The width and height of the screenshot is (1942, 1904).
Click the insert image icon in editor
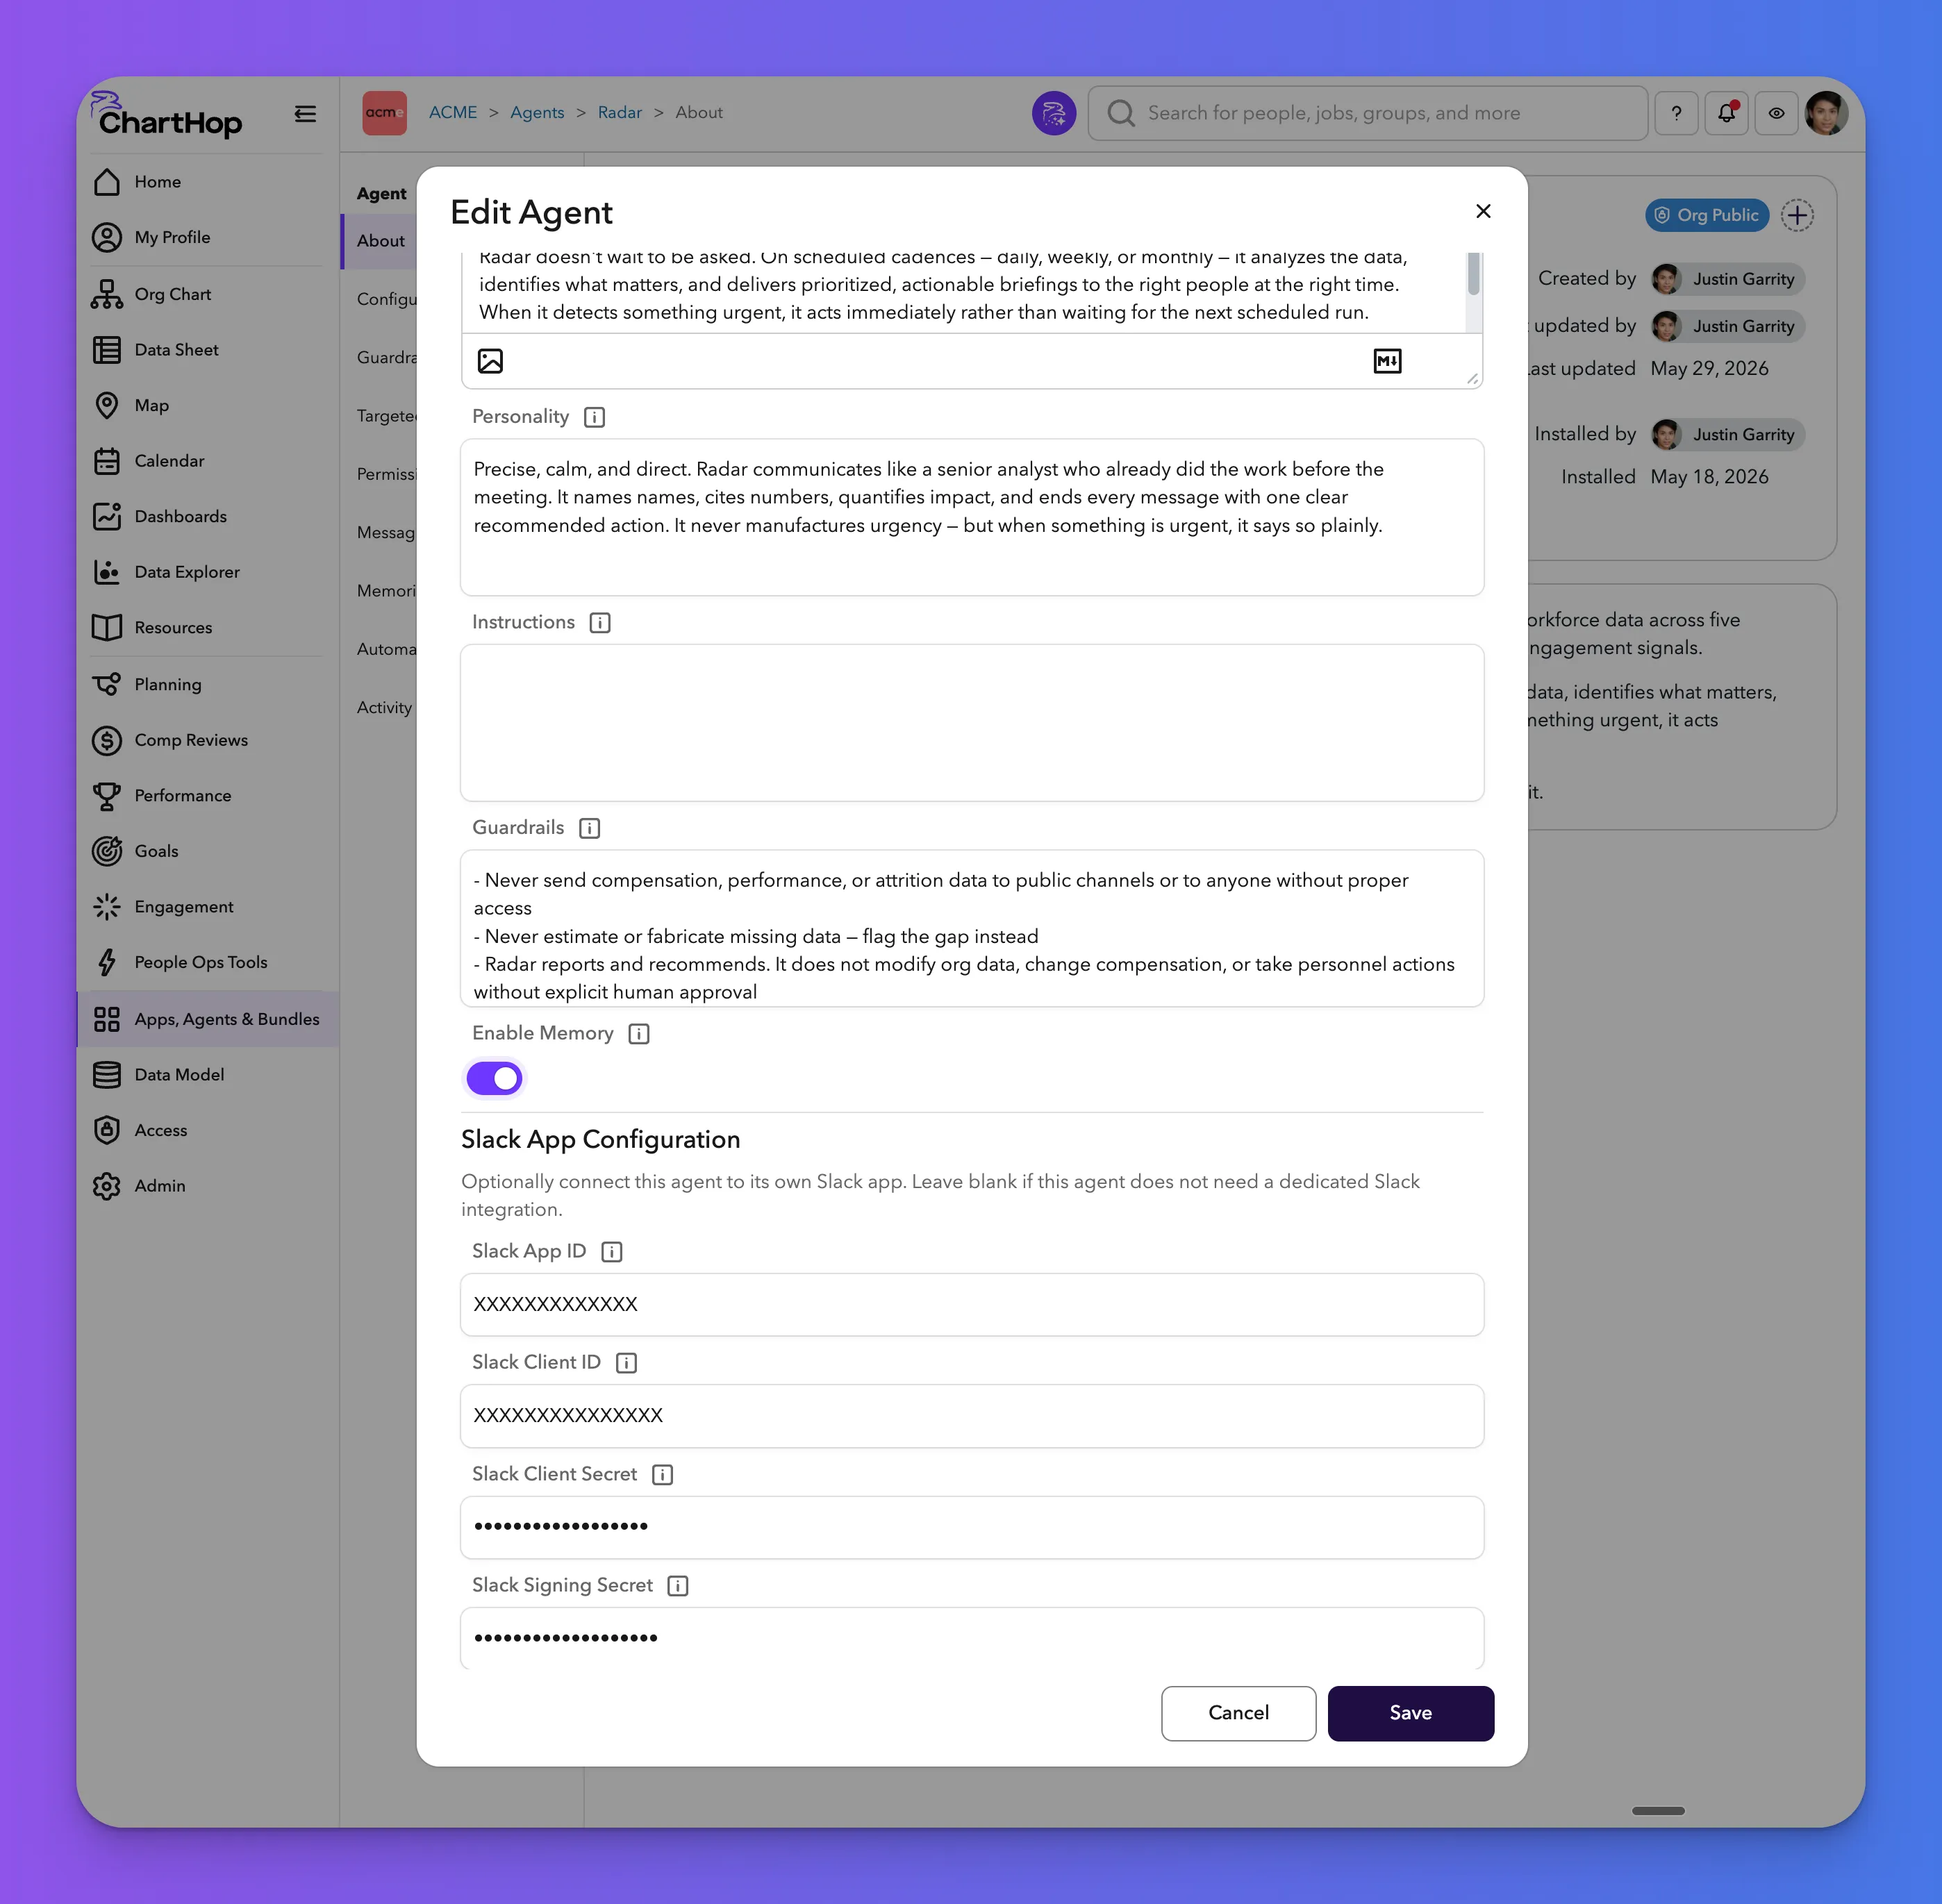click(490, 361)
